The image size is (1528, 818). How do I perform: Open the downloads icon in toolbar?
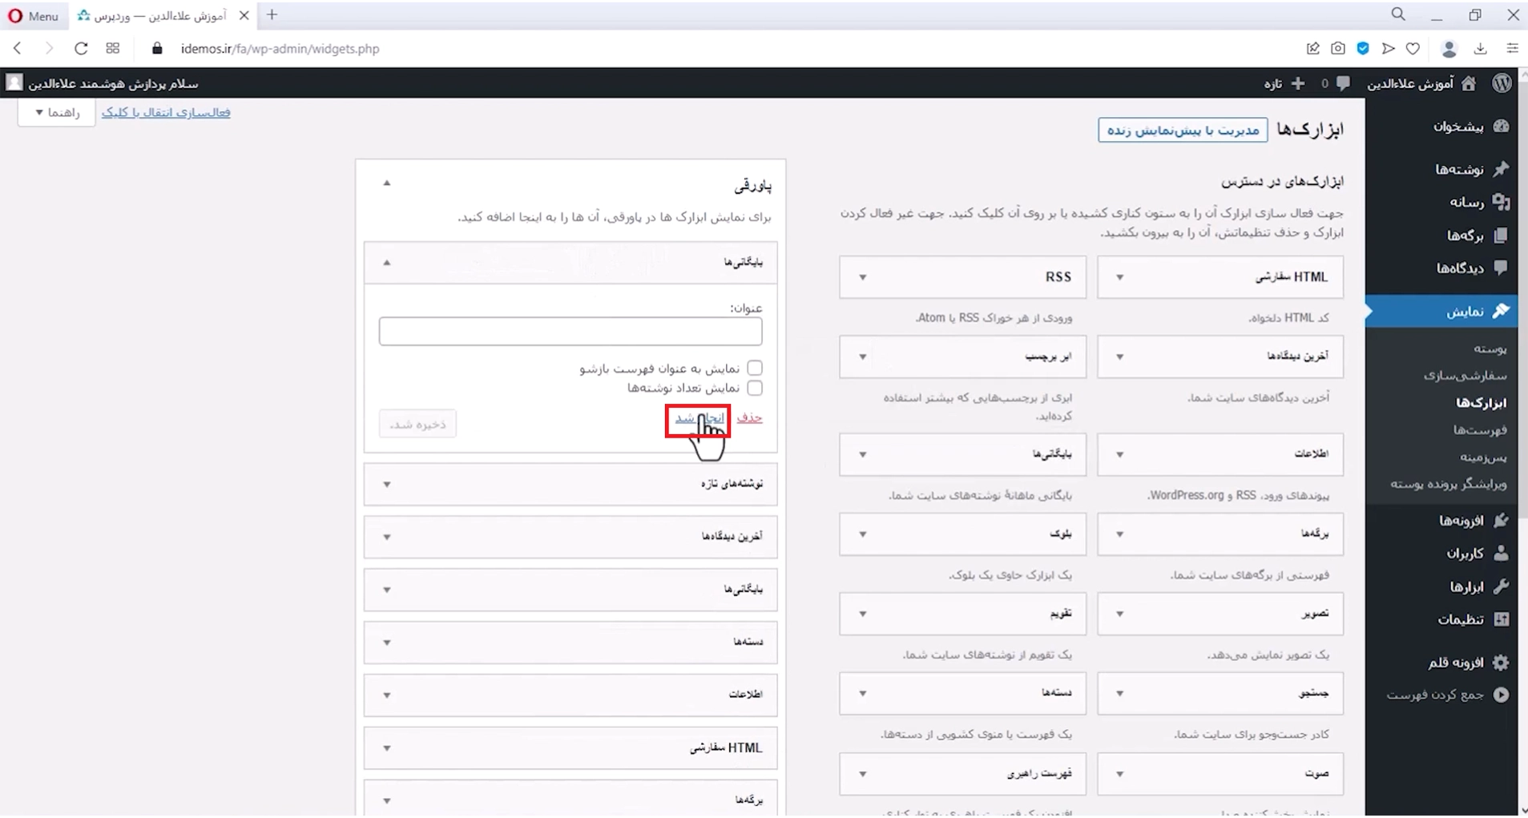(1481, 49)
